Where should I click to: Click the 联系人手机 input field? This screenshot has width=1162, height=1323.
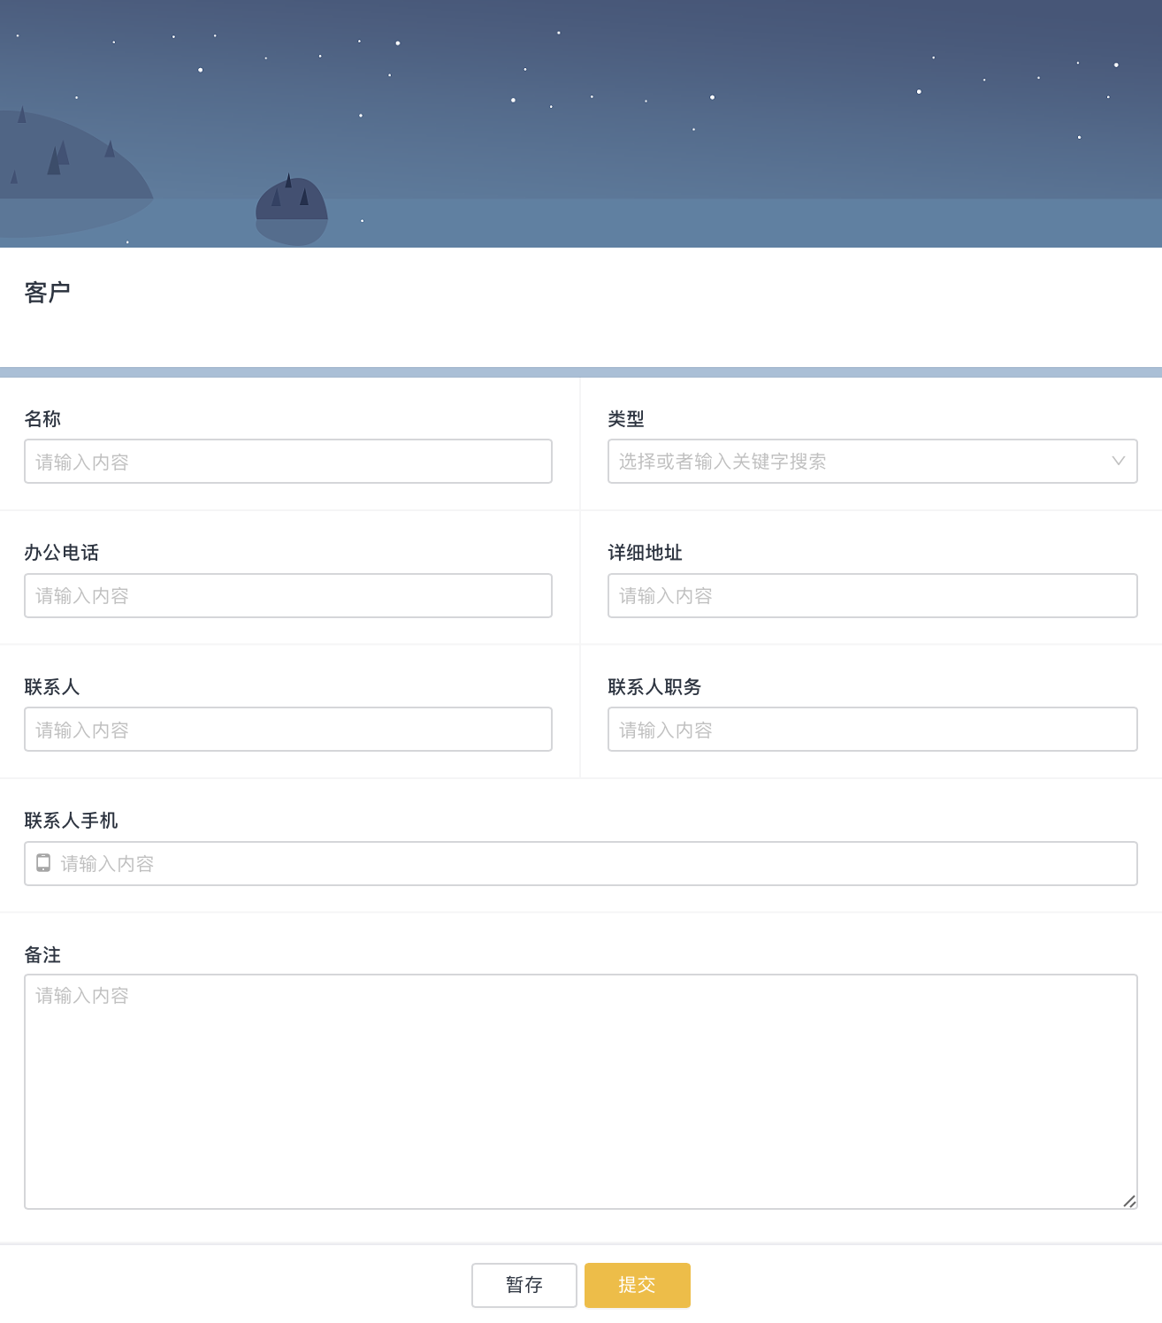(581, 863)
